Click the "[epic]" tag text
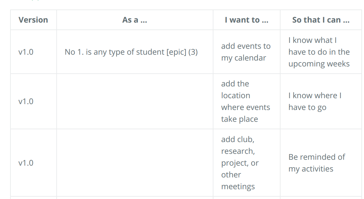The image size is (364, 199). point(176,52)
